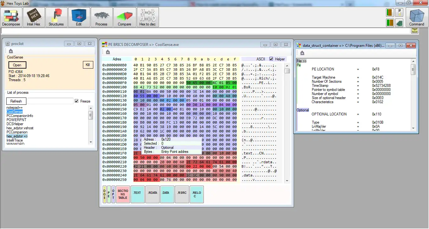The width and height of the screenshot is (429, 229).
Task: Refresh the list of processes
Action: pos(16,101)
